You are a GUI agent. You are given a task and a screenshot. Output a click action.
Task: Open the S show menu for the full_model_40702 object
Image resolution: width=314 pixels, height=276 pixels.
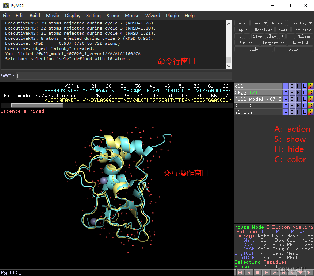[292, 99]
